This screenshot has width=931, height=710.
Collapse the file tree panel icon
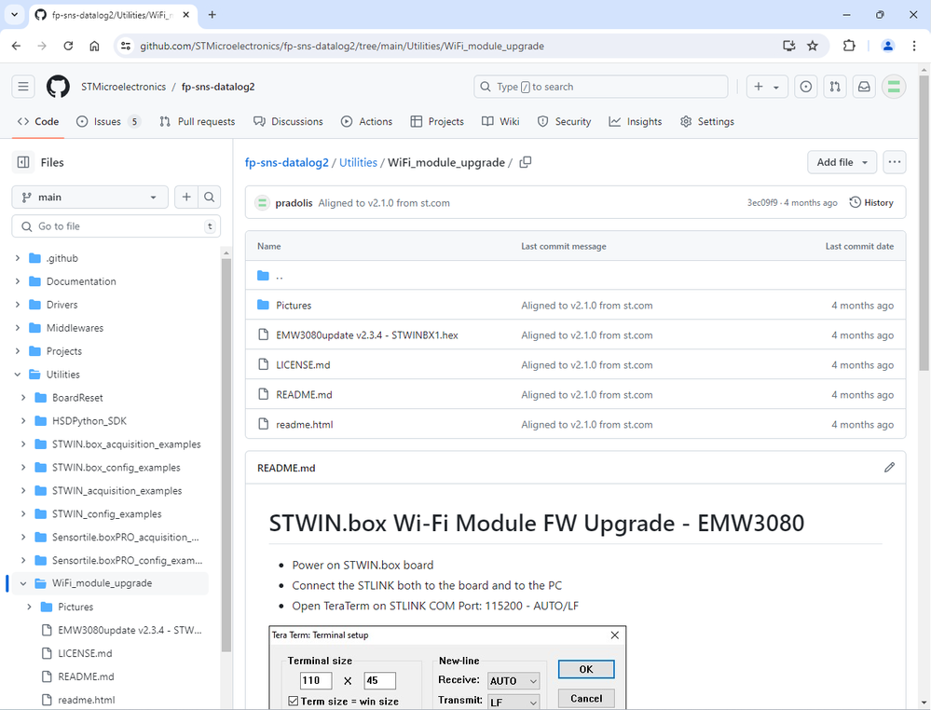(23, 162)
